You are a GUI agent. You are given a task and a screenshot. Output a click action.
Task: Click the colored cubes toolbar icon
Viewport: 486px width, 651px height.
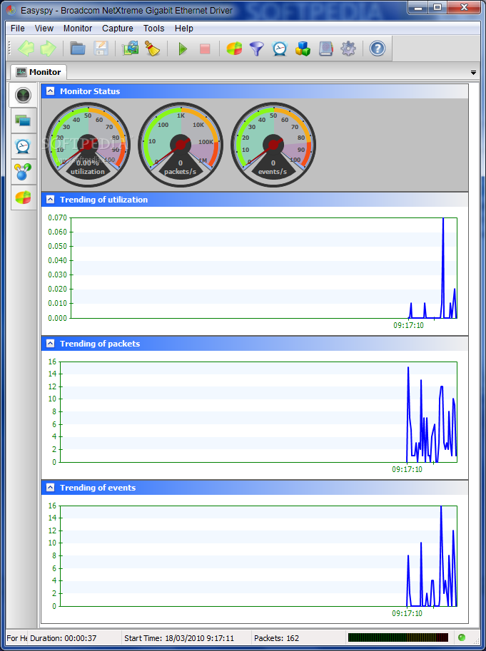(303, 48)
